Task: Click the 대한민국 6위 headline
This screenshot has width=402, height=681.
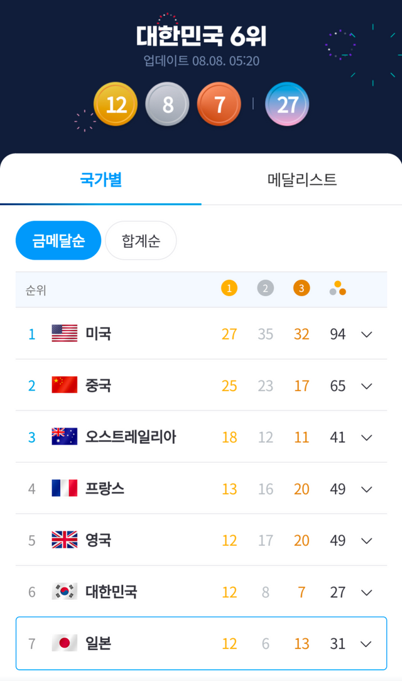Action: 201,36
